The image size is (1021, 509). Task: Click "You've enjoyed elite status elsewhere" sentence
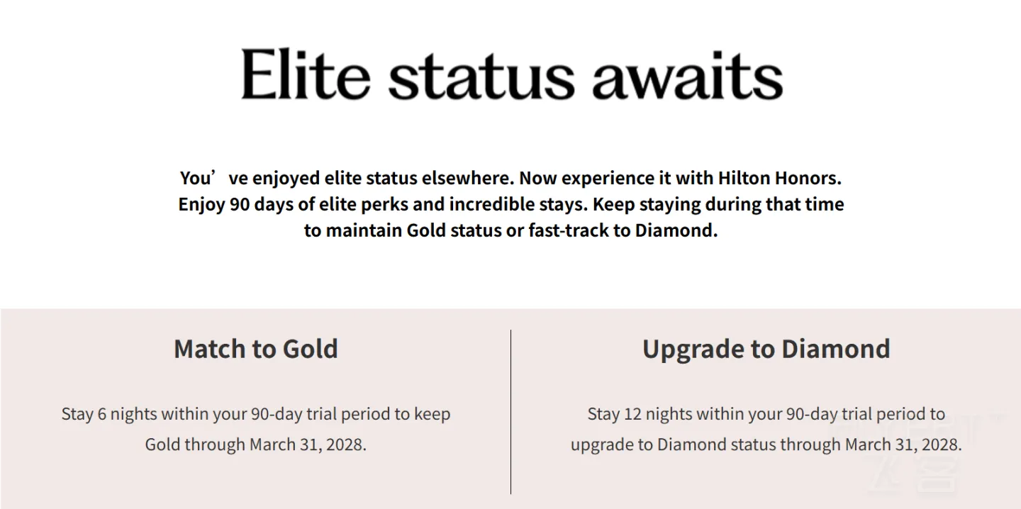348,177
